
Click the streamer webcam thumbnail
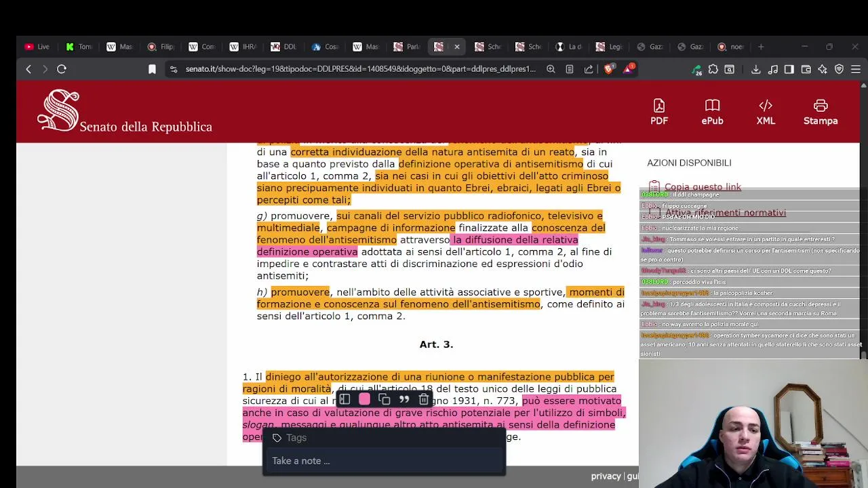[x=753, y=424]
